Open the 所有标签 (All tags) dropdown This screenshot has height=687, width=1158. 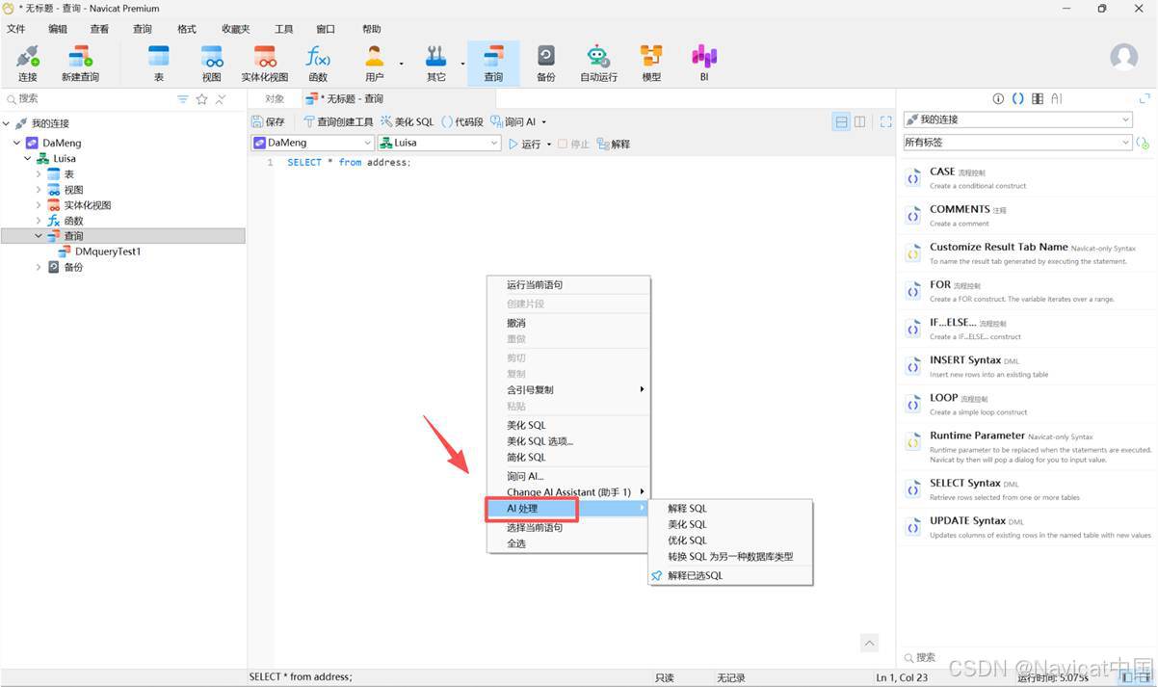(x=1017, y=143)
